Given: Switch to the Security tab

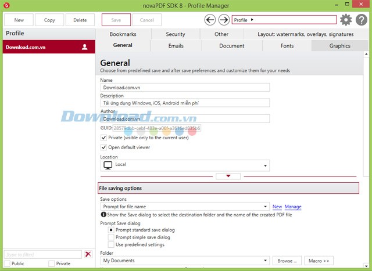Looking at the screenshot, I should (175, 34).
